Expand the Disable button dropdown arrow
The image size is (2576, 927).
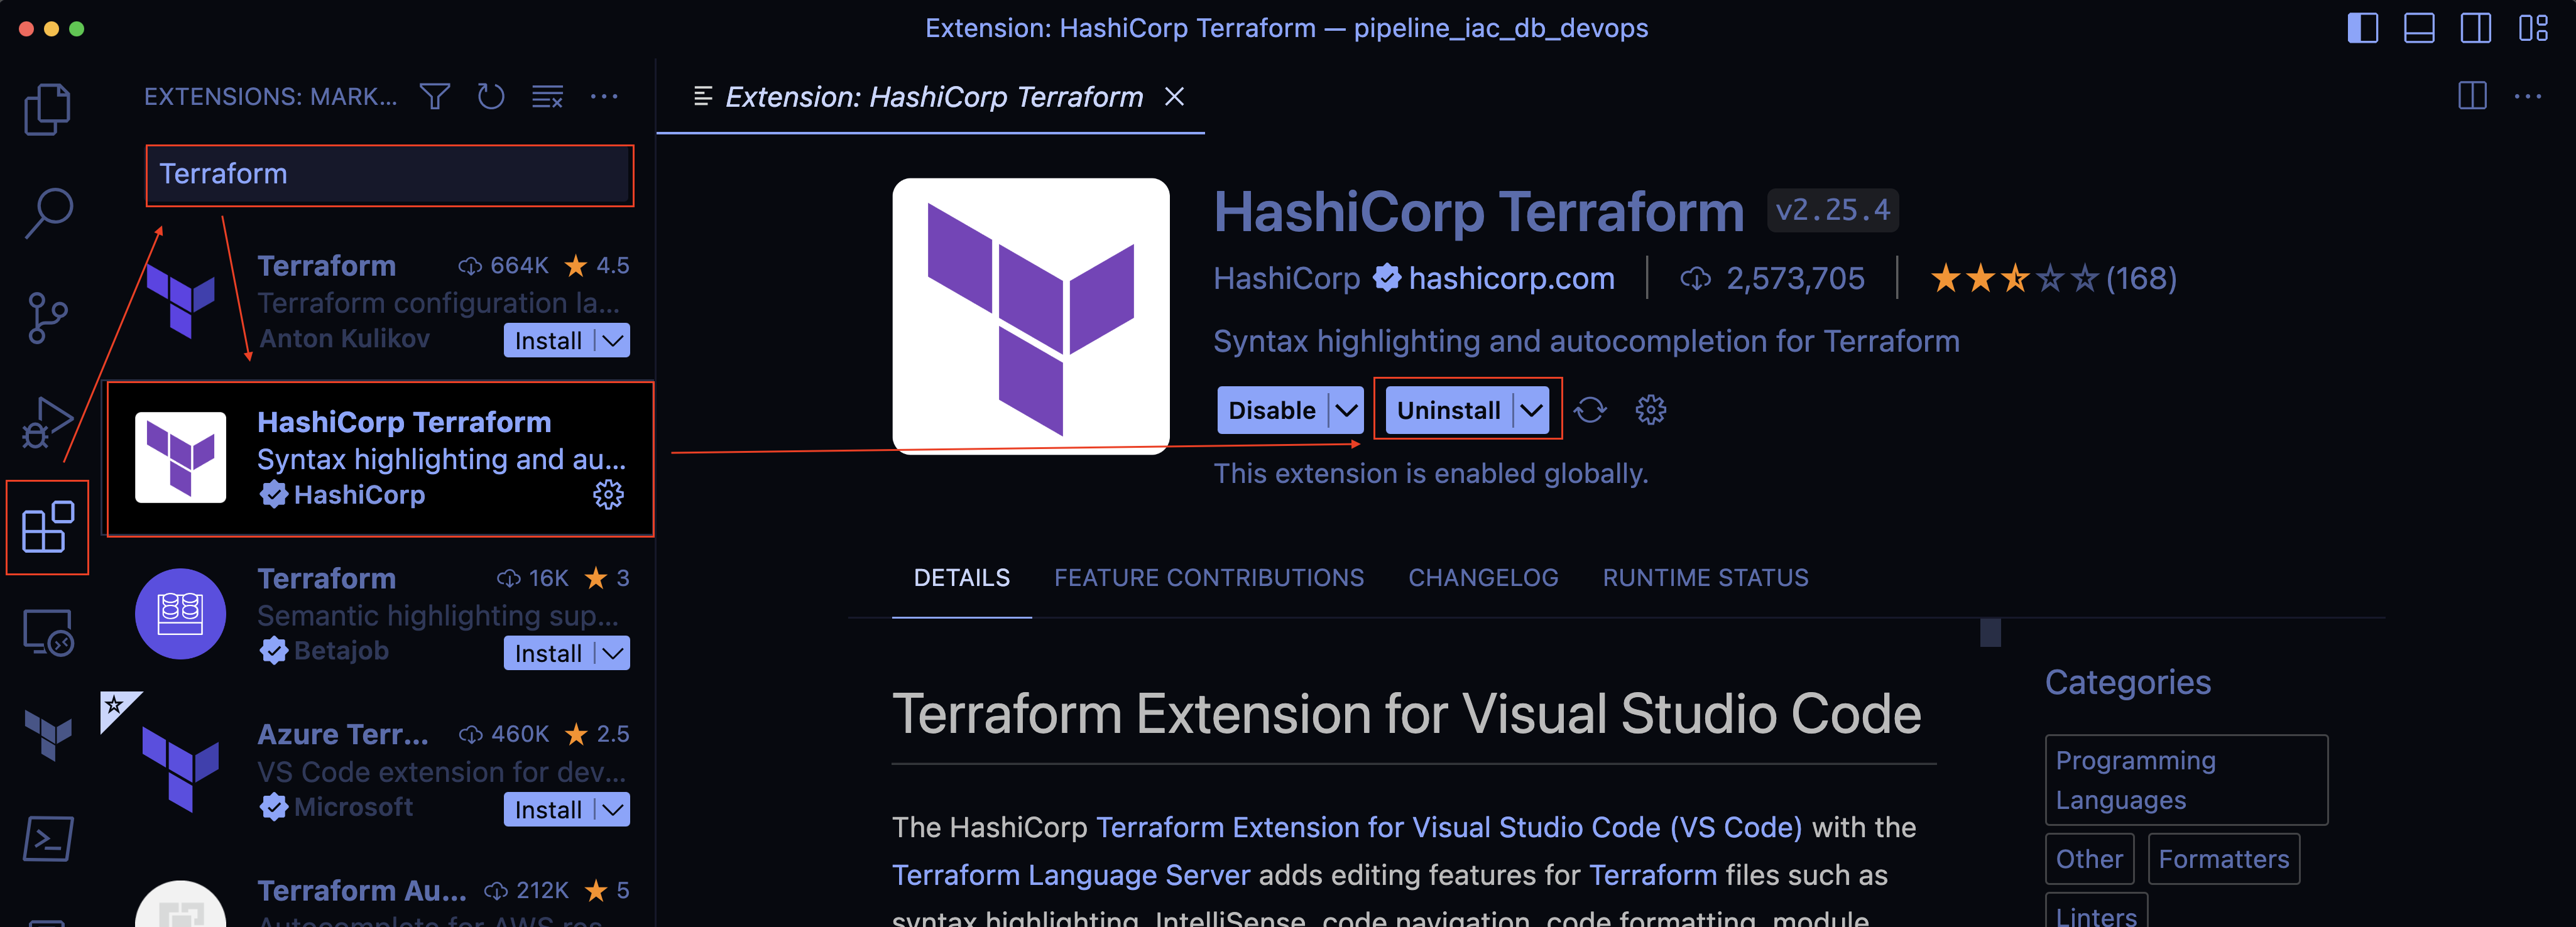pos(1346,410)
